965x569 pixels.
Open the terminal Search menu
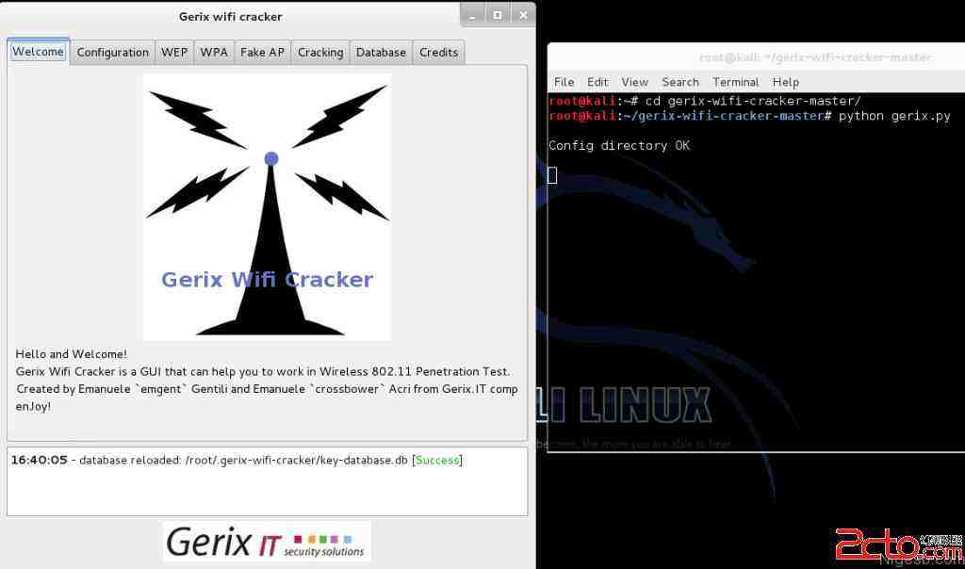680,82
